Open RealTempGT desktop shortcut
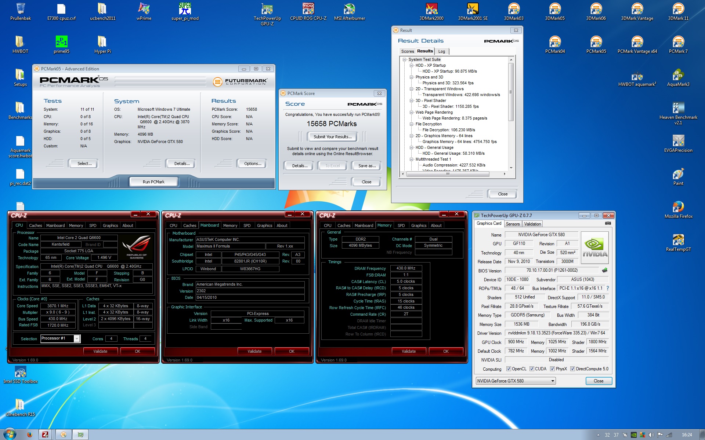This screenshot has width=705, height=440. 678,242
